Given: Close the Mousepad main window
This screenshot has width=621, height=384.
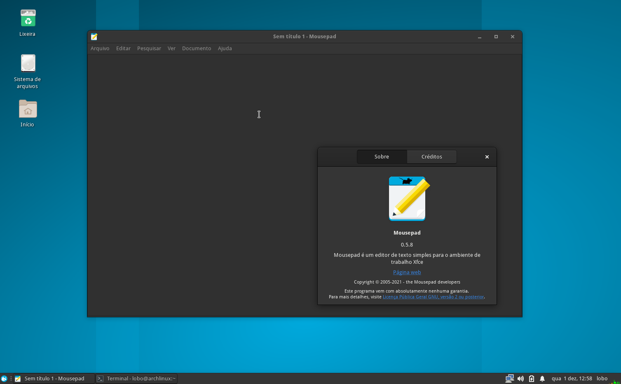Looking at the screenshot, I should pyautogui.click(x=513, y=37).
